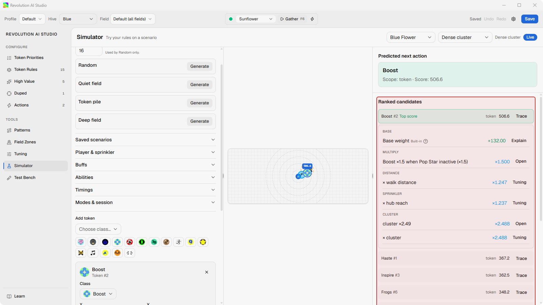Click the help icon beside Built-in

pos(426,141)
